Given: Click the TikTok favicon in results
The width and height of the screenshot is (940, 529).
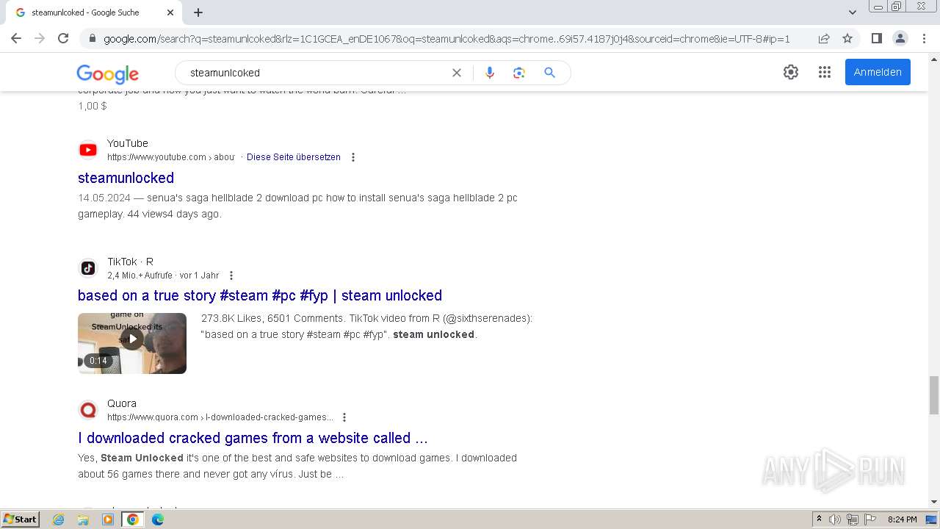Looking at the screenshot, I should 88,268.
